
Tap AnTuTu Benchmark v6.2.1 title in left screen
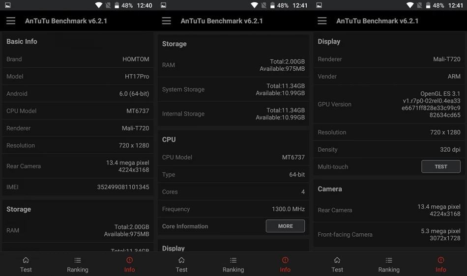tap(66, 21)
